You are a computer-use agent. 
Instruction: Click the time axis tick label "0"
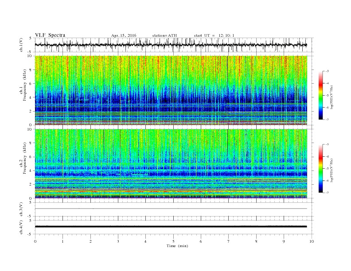click(35, 241)
